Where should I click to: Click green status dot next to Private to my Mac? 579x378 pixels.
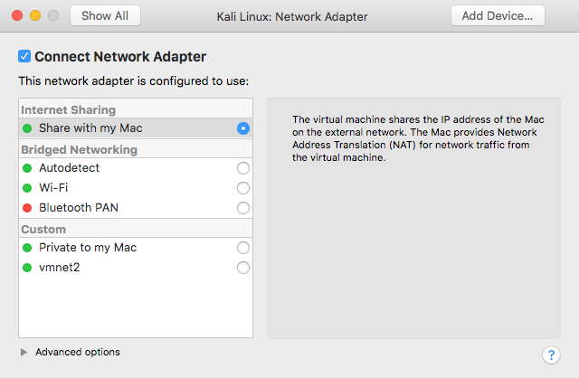(x=27, y=248)
